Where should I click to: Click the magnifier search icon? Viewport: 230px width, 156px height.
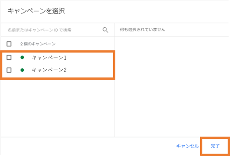[x=105, y=30]
